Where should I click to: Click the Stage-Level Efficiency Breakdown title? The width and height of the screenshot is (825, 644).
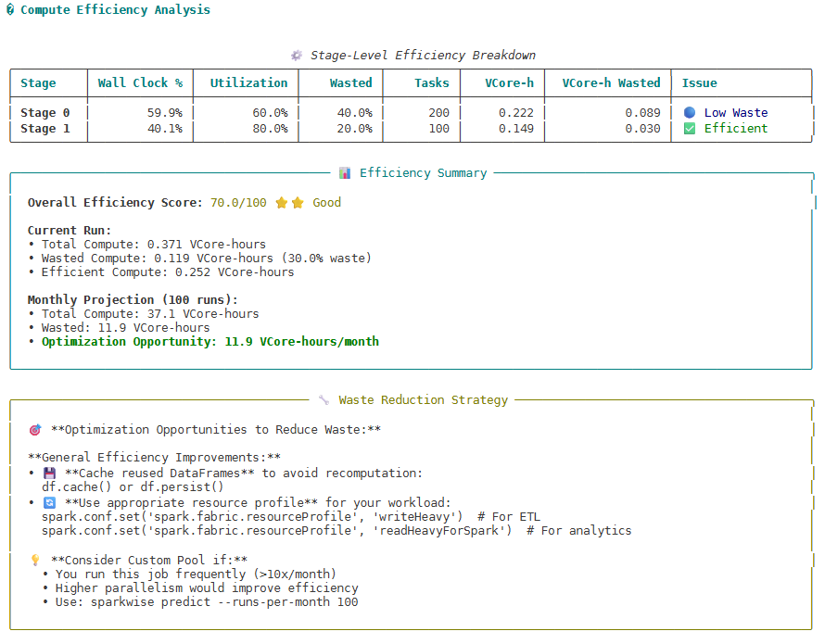tap(423, 56)
